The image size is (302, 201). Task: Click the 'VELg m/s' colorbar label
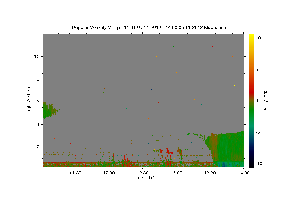pos(265,101)
